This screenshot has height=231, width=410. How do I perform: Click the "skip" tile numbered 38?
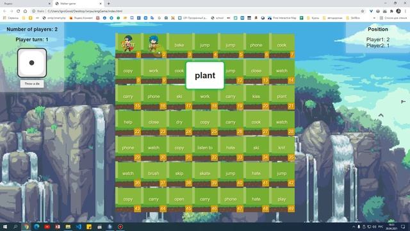click(179, 174)
